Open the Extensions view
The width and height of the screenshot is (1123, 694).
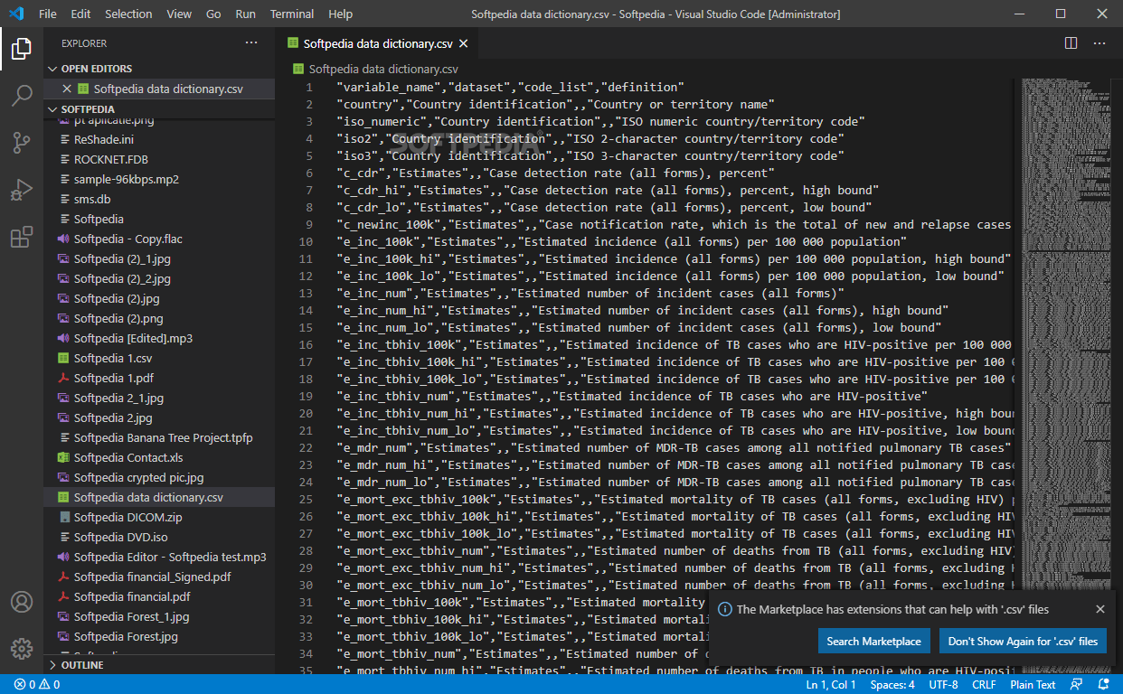(22, 237)
